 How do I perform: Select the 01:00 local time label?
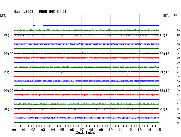(x=9, y=109)
